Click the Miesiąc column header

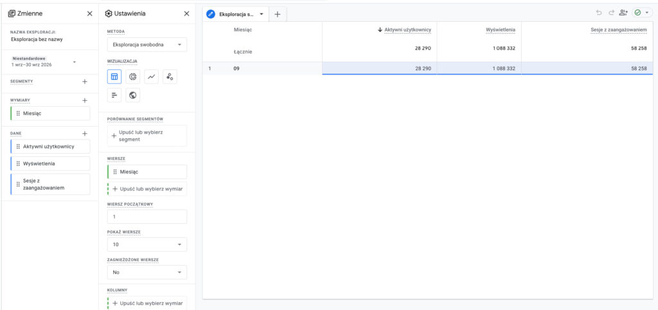pos(243,30)
